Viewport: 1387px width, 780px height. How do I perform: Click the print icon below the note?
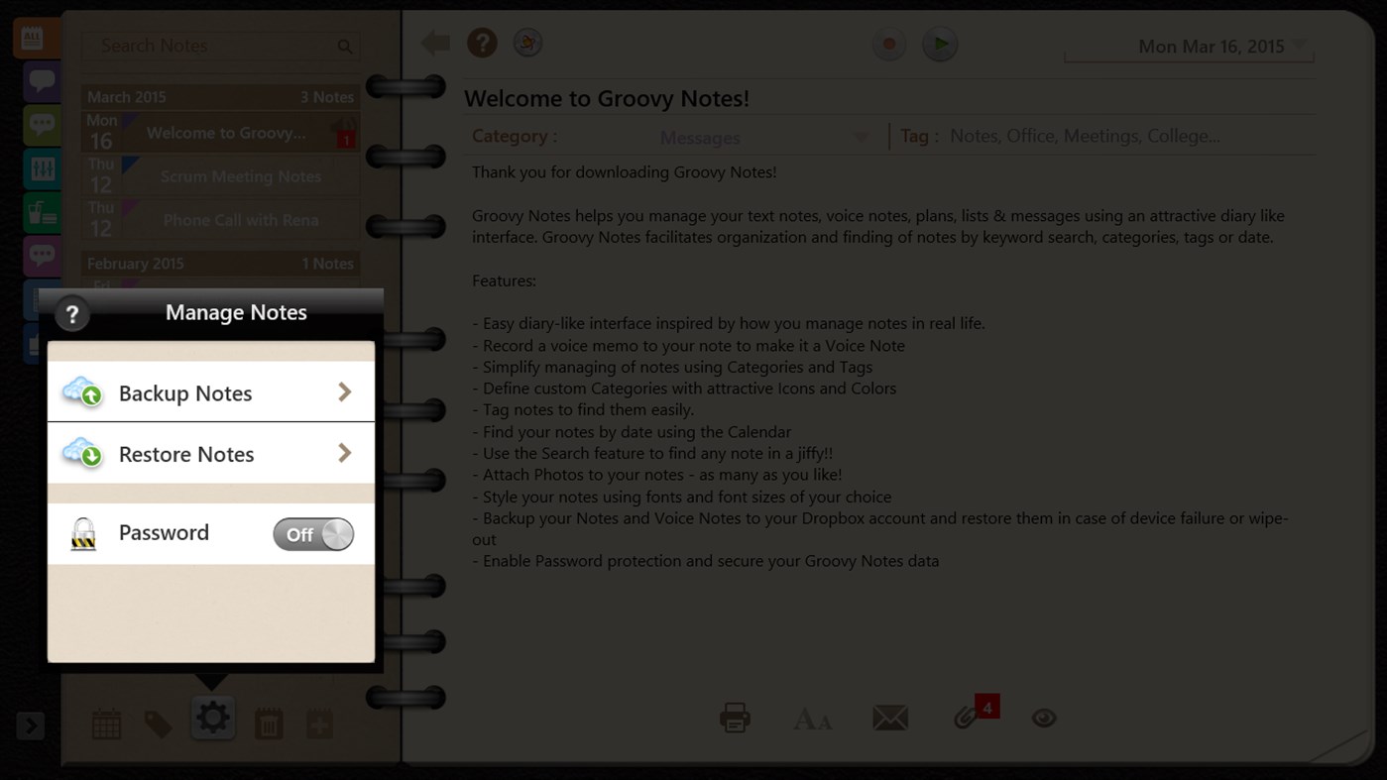coord(734,717)
